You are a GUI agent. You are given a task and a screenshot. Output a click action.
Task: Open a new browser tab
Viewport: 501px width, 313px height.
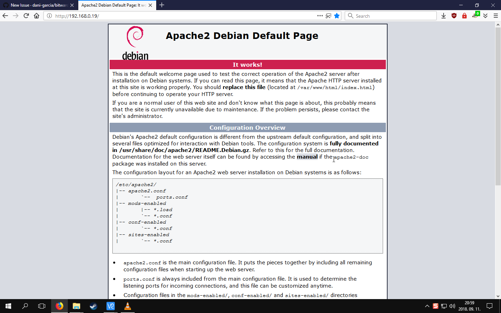(x=162, y=5)
